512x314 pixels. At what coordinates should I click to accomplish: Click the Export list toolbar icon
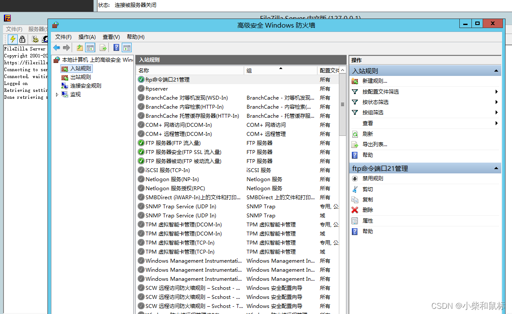[x=103, y=47]
